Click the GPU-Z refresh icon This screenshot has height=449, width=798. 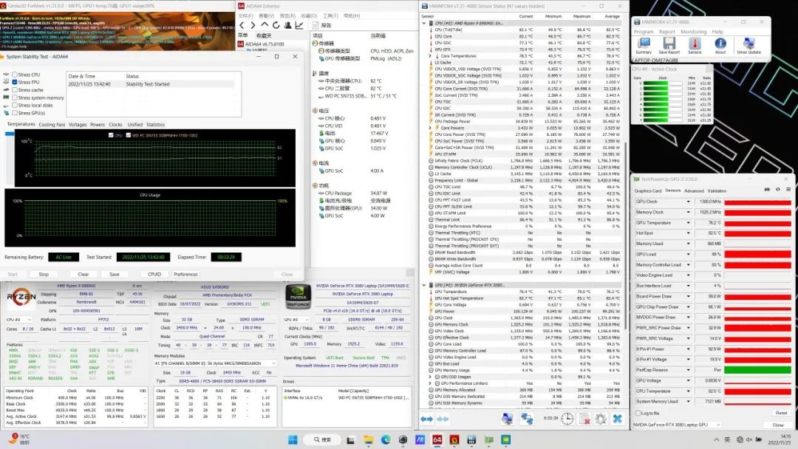[x=777, y=190]
